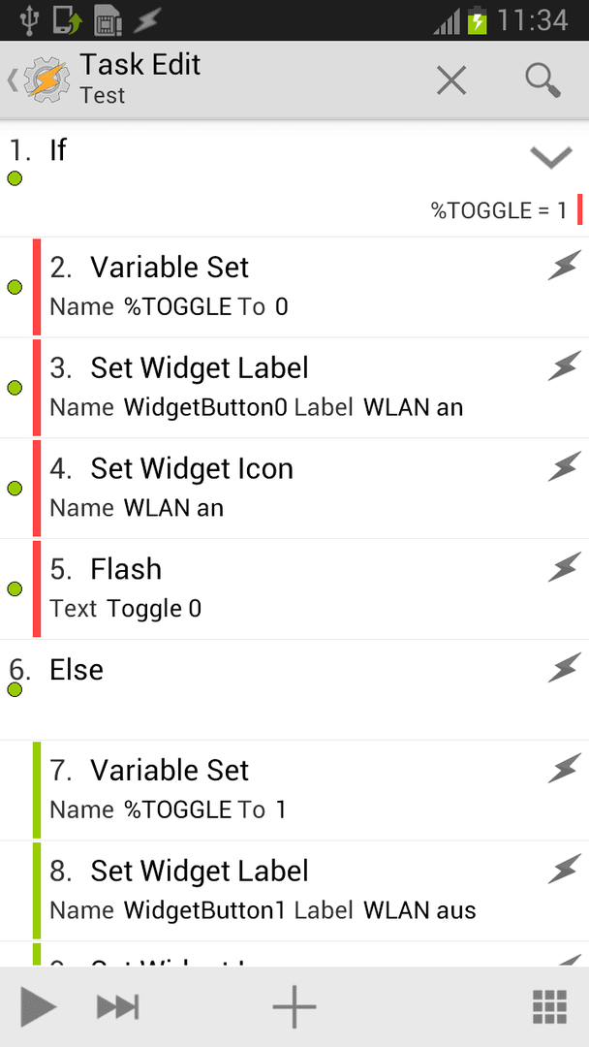Collapse the If block with chevron

(551, 157)
